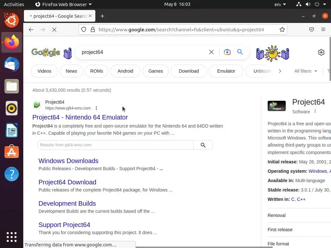Launch Thunderbird Mail from the dock
The image size is (331, 248).
pos(12,64)
